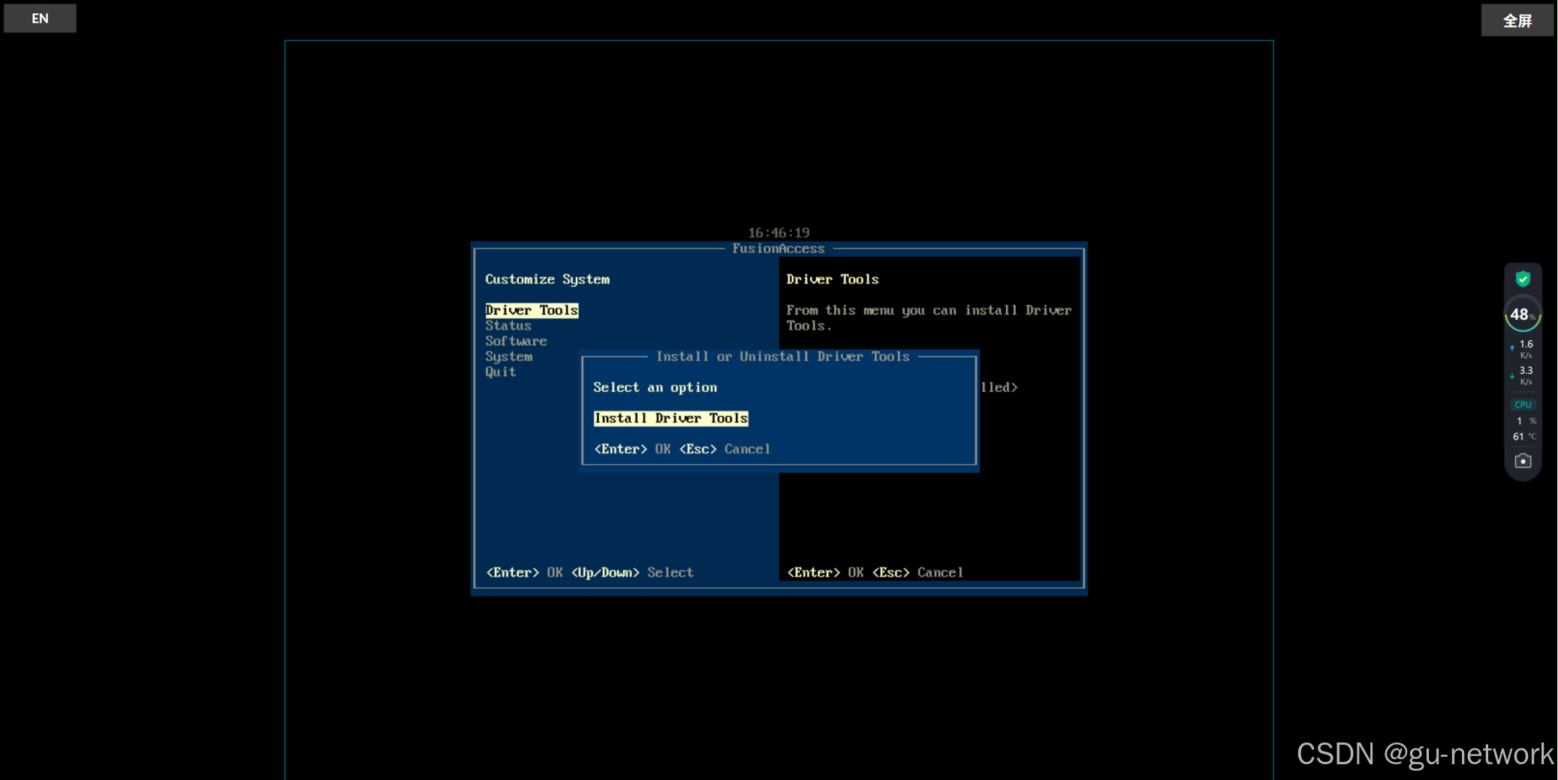This screenshot has width=1558, height=780.
Task: Click the download speed 3.3 K/s indicator
Action: click(x=1523, y=375)
